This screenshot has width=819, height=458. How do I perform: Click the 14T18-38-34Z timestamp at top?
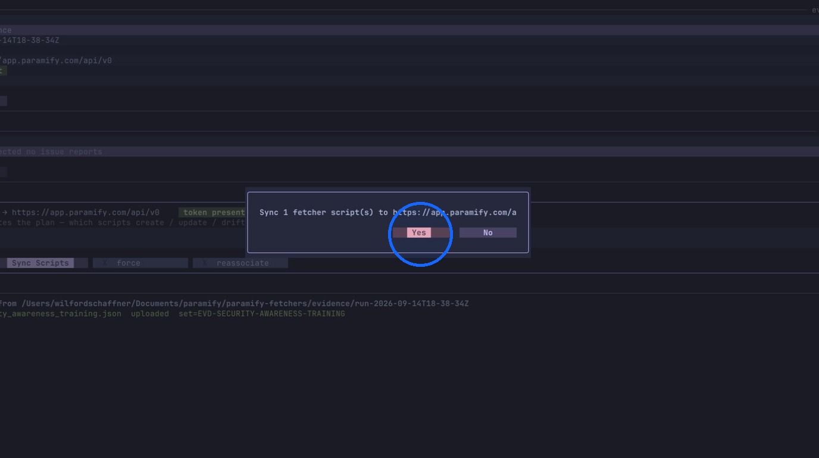(30, 40)
